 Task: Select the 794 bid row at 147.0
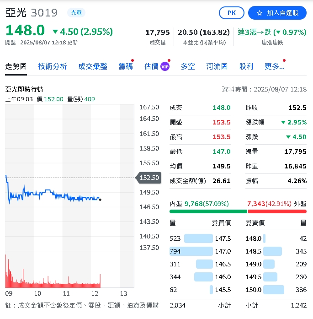pos(200,251)
